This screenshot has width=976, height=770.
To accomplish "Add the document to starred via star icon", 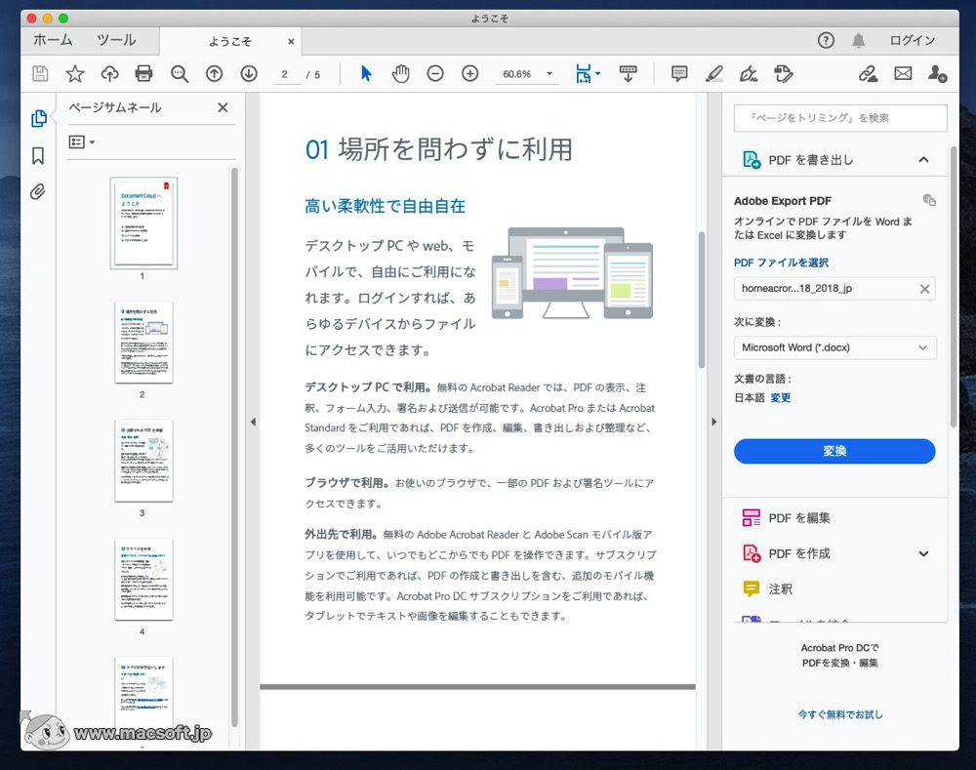I will (75, 74).
